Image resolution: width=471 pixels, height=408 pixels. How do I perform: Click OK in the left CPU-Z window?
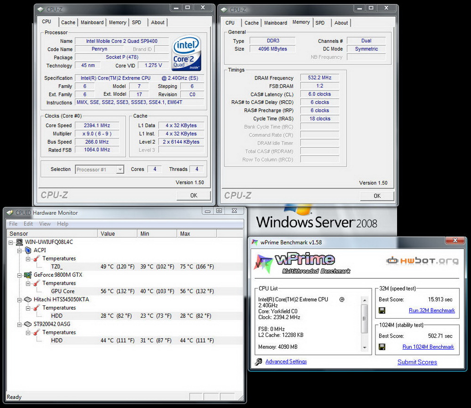click(194, 195)
